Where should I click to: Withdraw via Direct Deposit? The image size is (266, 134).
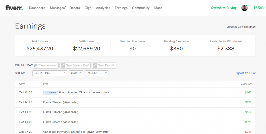[x=104, y=65]
